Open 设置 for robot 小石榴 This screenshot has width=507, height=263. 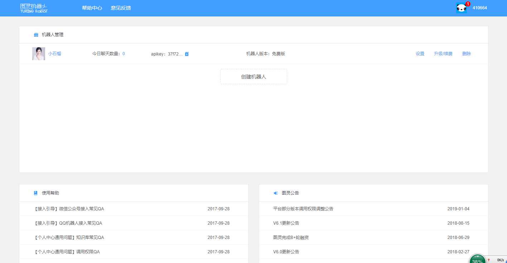[420, 54]
